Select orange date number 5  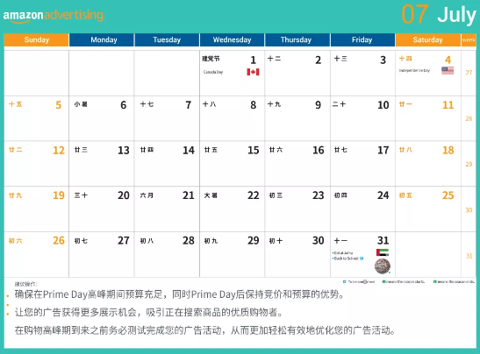59,105
